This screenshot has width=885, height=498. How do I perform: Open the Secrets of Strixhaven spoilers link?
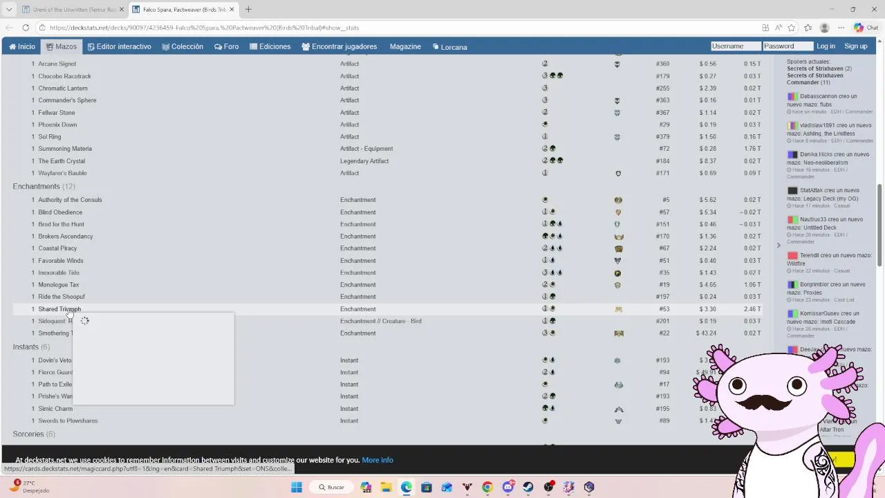814,68
